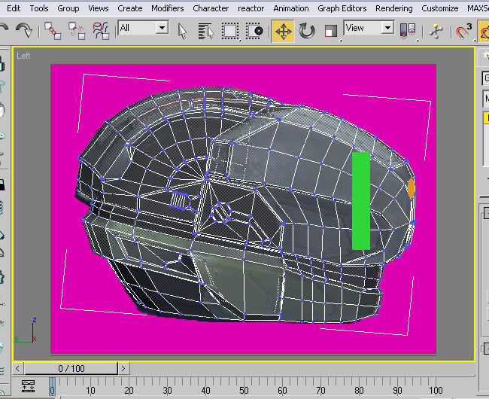Open the Animation menu
489x399 pixels.
pos(291,8)
